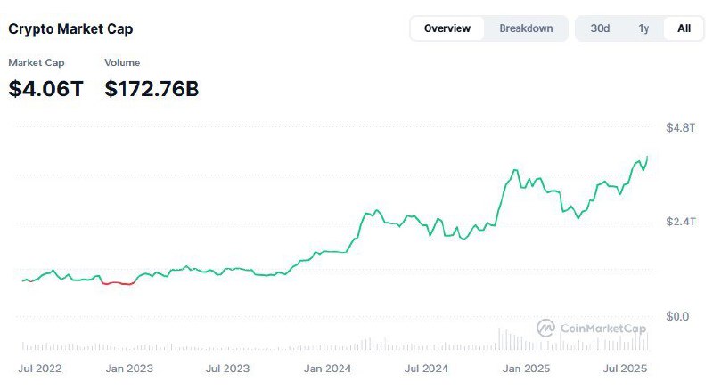The width and height of the screenshot is (713, 390).
Task: Select the All time range
Action: point(684,28)
